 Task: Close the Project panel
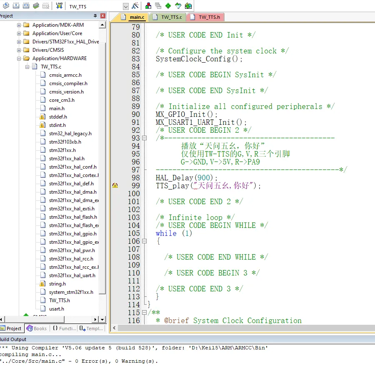[x=102, y=16]
